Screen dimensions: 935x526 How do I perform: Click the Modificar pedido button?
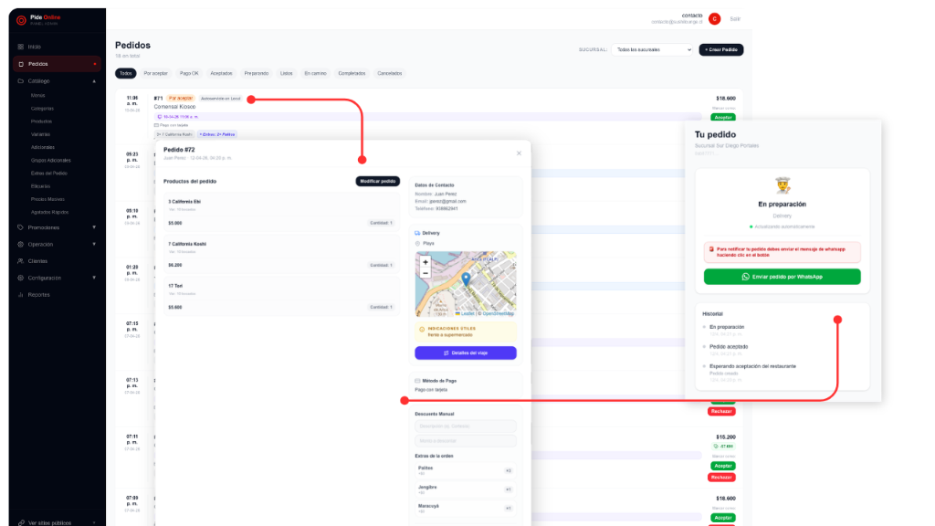click(x=377, y=181)
